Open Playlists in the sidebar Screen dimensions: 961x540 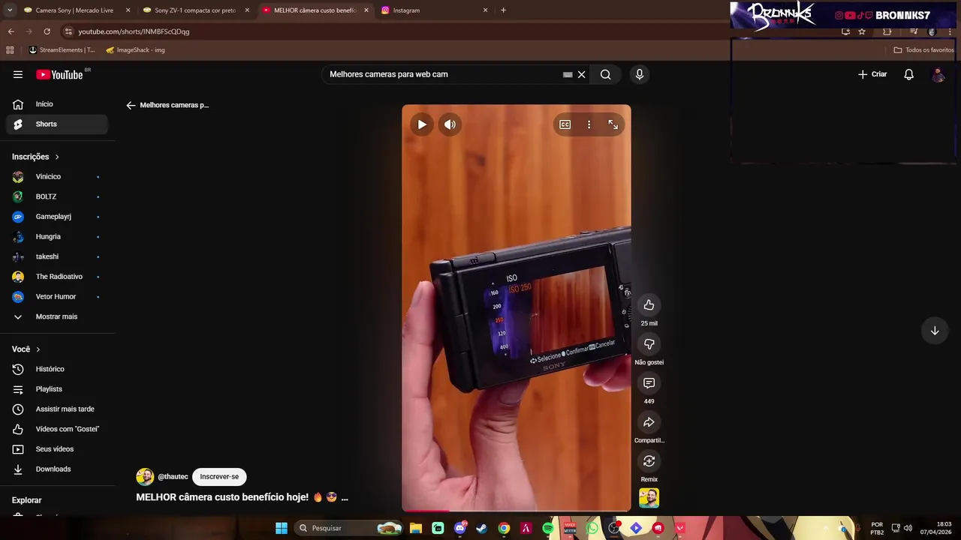pyautogui.click(x=57, y=389)
